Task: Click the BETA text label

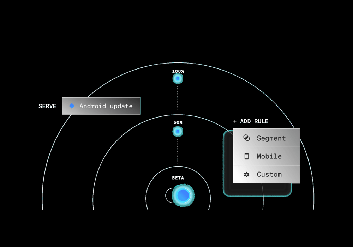Action: [x=178, y=178]
